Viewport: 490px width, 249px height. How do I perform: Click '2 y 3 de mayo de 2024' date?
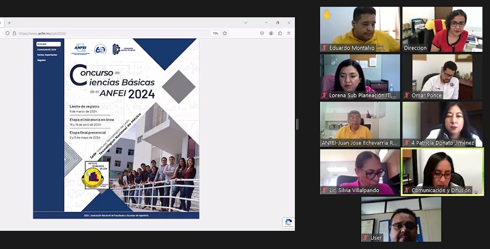pyautogui.click(x=85, y=137)
